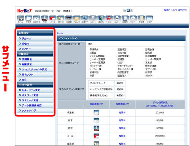Click 所在 row function icon in table
The width and height of the screenshot is (190, 146).
97,128
